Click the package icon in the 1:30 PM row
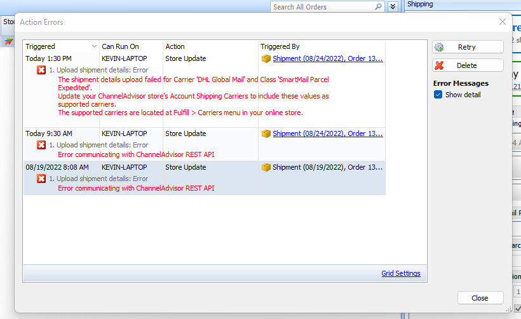This screenshot has height=319, width=521. [x=266, y=59]
